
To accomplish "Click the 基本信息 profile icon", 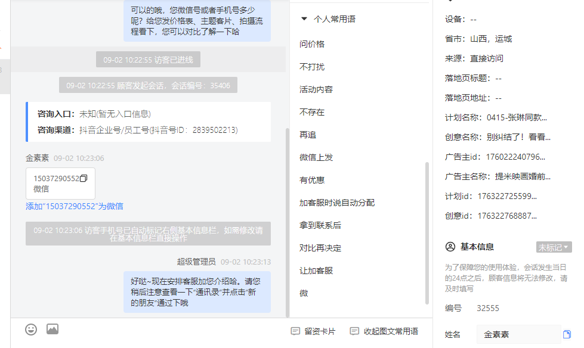I will [x=450, y=247].
